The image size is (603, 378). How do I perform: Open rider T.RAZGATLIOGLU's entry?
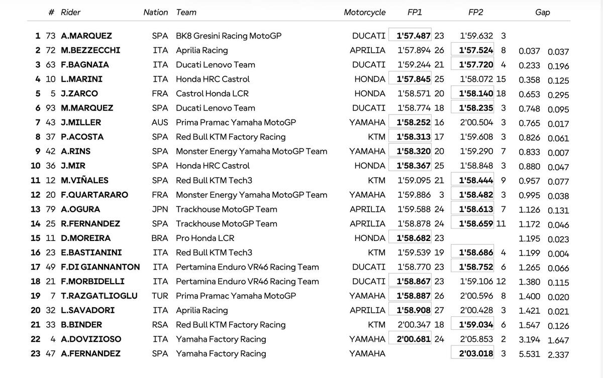pos(99,296)
